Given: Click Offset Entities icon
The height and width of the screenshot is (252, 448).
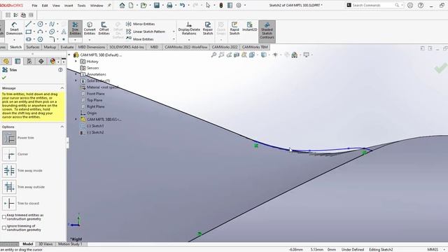Looking at the screenshot, I should [104, 28].
